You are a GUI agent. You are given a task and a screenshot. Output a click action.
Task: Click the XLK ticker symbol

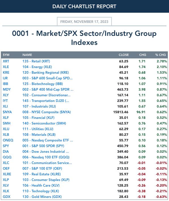click(x=6, y=191)
